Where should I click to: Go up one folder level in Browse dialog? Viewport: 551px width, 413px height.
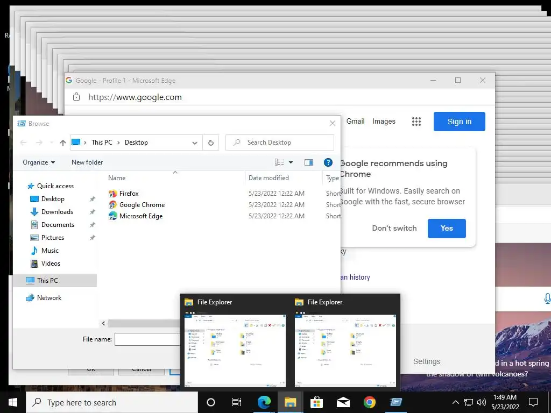tap(63, 143)
